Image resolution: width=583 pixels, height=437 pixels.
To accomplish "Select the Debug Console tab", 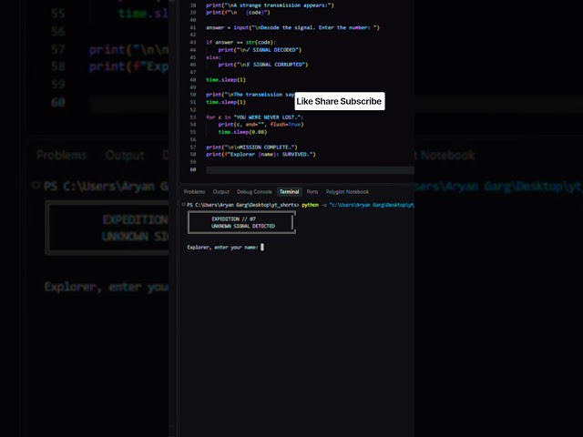I will click(254, 192).
